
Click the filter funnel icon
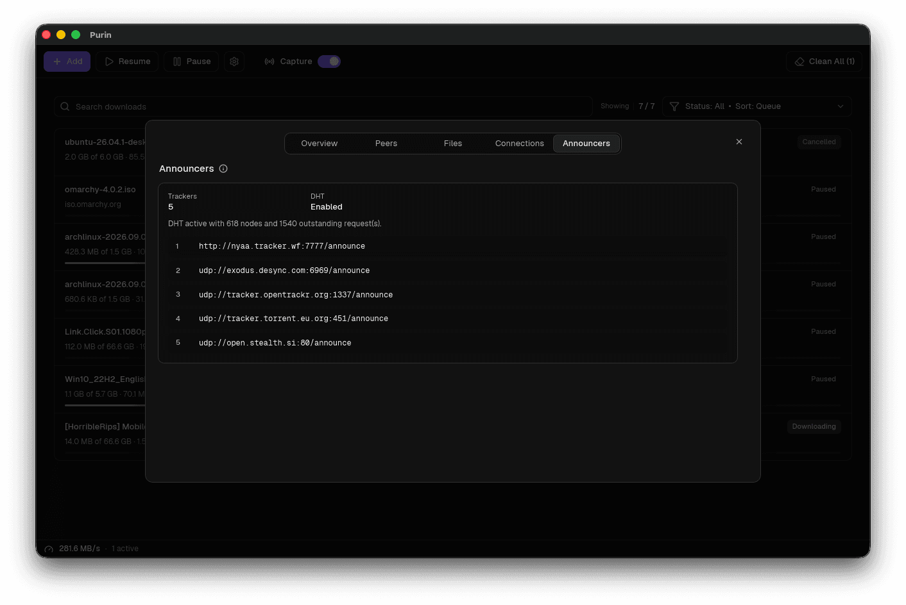[674, 106]
